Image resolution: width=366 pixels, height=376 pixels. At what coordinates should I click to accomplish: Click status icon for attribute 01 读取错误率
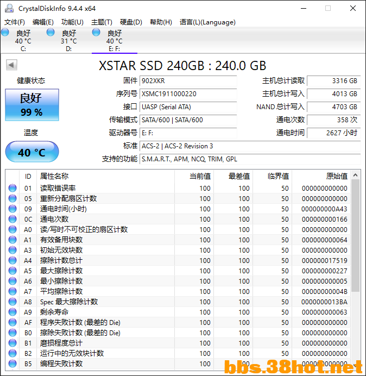click(x=12, y=188)
